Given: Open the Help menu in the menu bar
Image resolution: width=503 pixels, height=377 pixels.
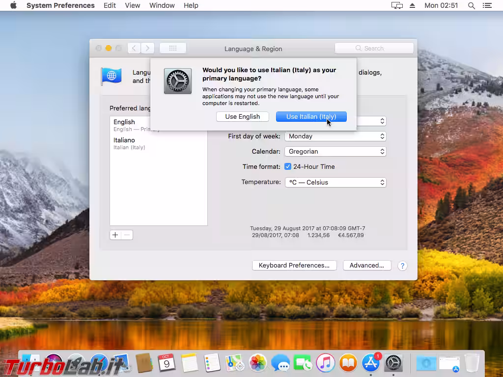Looking at the screenshot, I should point(191,5).
